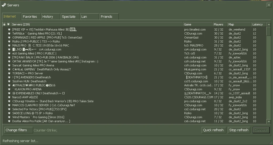Click VAC shield icon of FREE VIP Teskilat row
The width and height of the screenshot is (273, 145).
(9, 29)
